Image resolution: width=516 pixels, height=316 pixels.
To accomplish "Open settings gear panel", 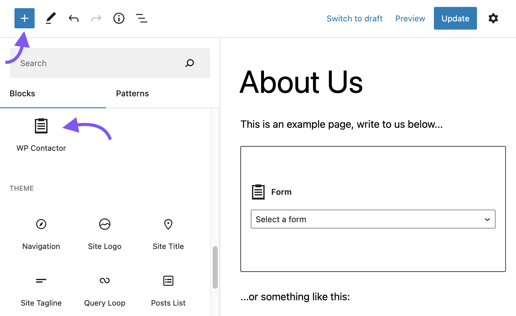I will [x=493, y=18].
